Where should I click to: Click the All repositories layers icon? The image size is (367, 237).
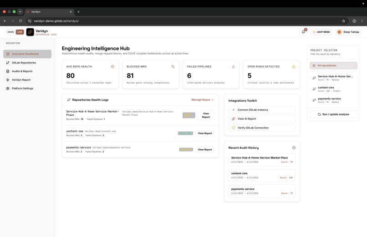[314, 65]
